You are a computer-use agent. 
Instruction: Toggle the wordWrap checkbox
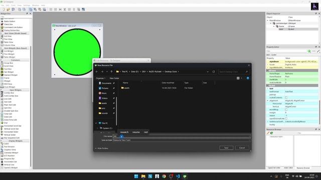(x=286, y=109)
